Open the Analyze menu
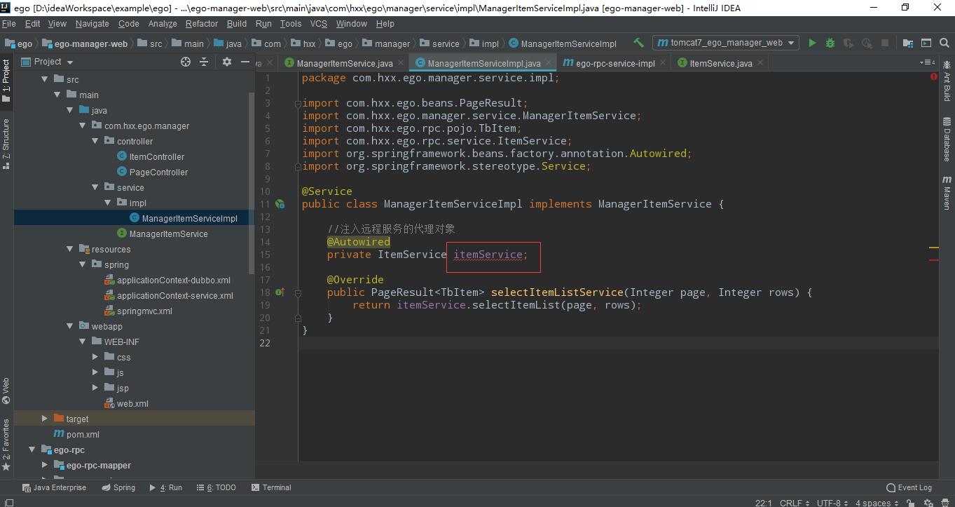 [x=163, y=23]
